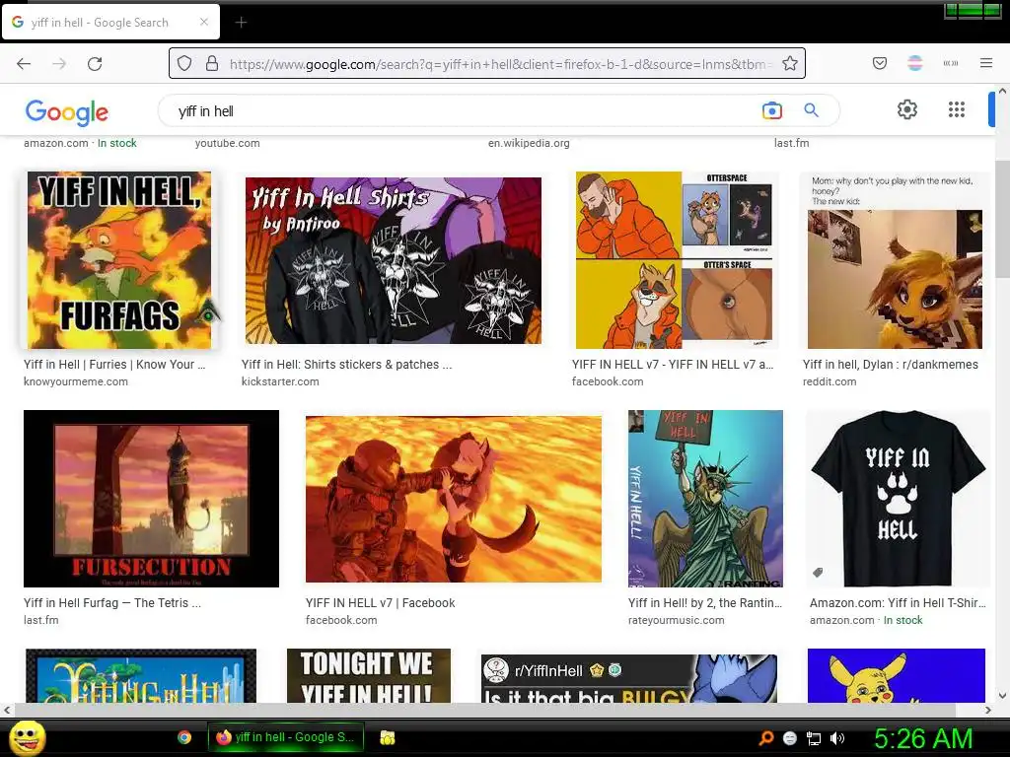Image resolution: width=1010 pixels, height=757 pixels.
Task: Click the Kickstarter black shirts thumbnail
Action: (393, 260)
